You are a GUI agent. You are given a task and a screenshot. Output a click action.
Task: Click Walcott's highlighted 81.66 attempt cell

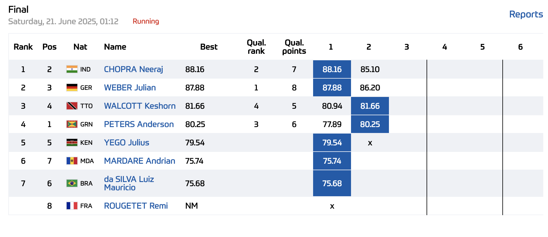pos(370,106)
